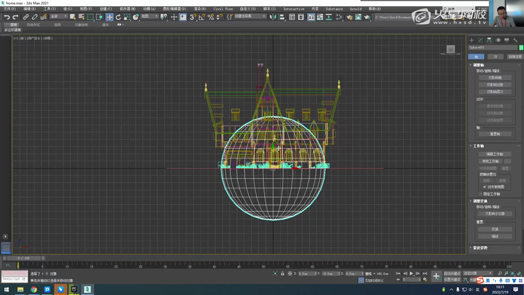Select the Move transform tool

pyautogui.click(x=110, y=17)
